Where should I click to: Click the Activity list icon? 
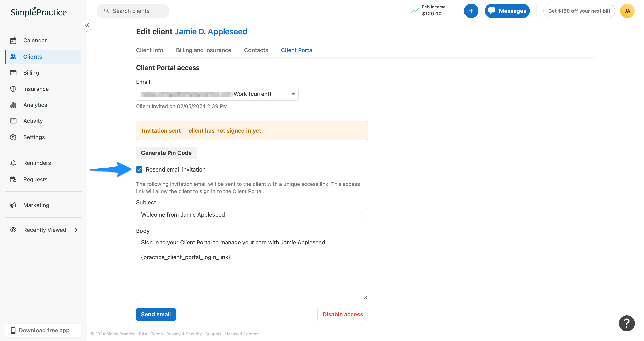13,121
